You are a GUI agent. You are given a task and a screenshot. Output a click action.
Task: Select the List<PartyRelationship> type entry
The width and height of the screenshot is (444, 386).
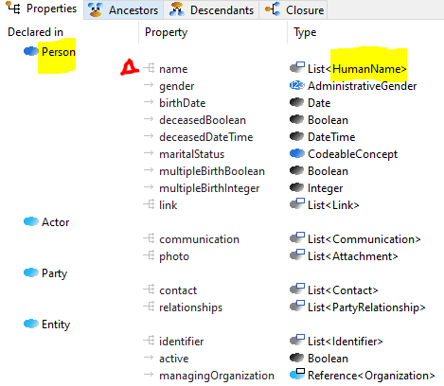pos(366,307)
